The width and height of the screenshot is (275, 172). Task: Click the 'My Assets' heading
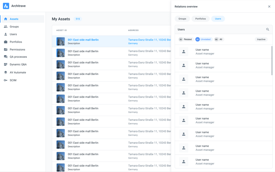pos(61,19)
